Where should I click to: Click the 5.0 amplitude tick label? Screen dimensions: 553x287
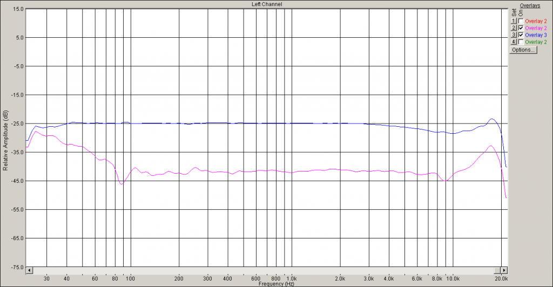click(20, 38)
